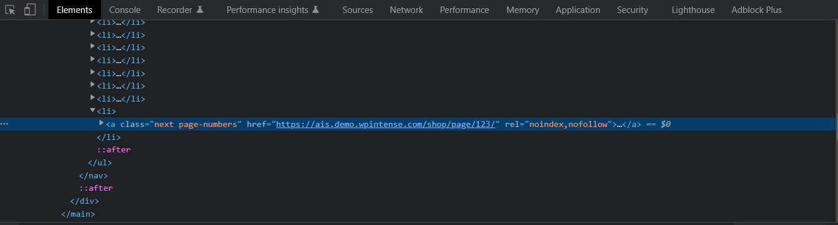Open the Application tab

578,10
